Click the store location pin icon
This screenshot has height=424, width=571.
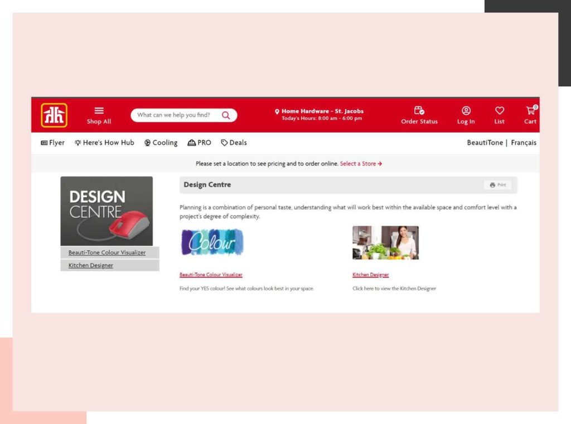[x=277, y=112]
